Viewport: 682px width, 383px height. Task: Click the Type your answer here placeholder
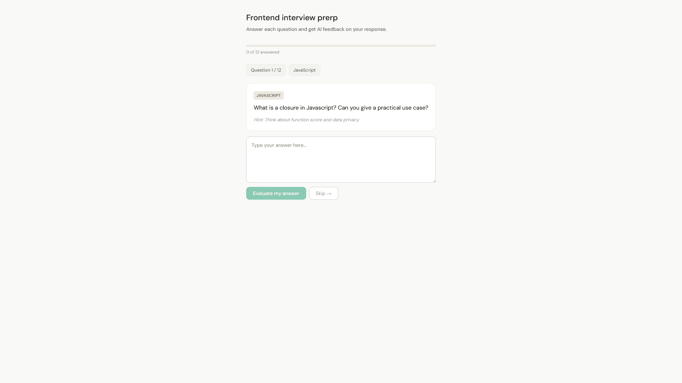(278, 145)
